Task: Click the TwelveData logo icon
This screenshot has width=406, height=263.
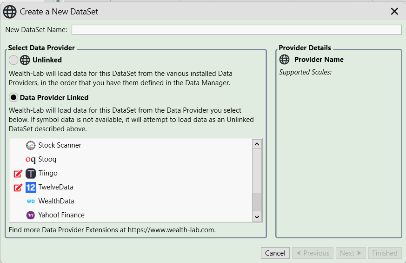Action: click(x=31, y=187)
